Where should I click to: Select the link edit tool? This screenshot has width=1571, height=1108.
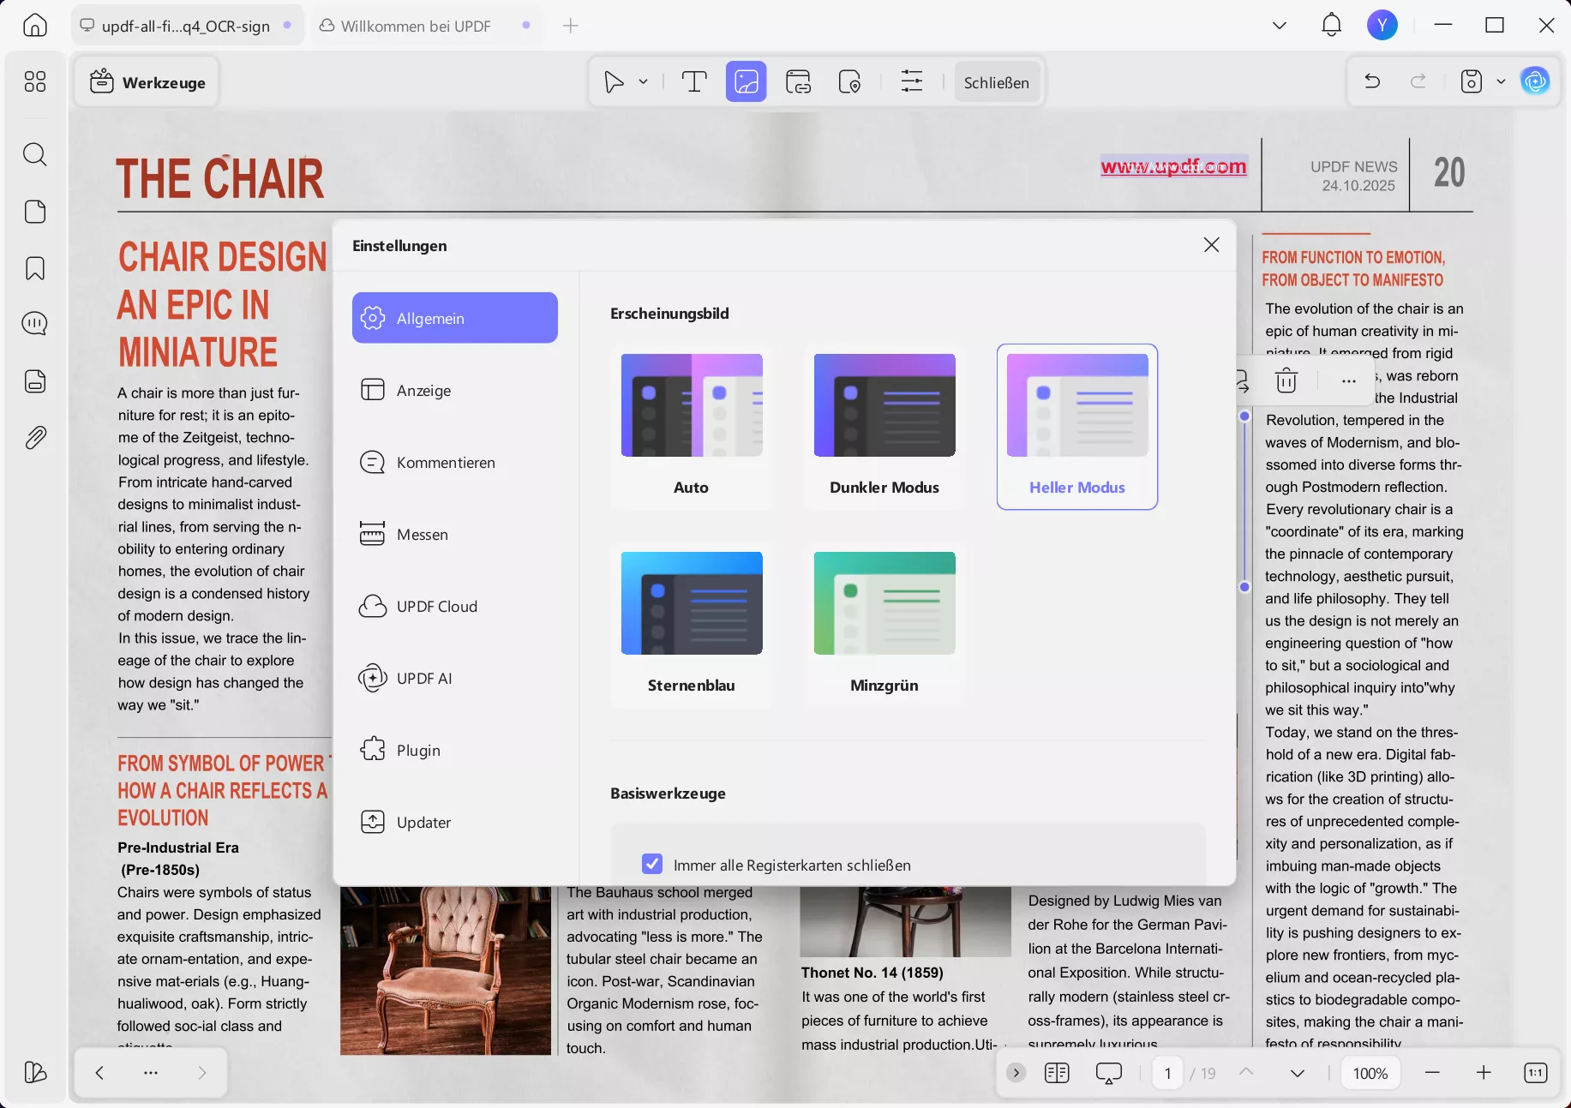click(x=798, y=82)
